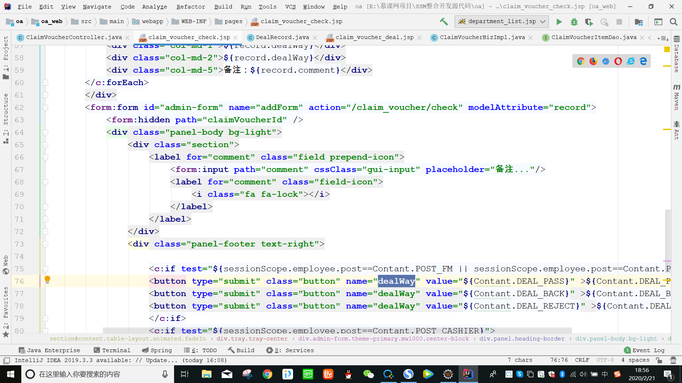Open the Project tool window sidebar
682x383 pixels.
pyautogui.click(x=6, y=57)
